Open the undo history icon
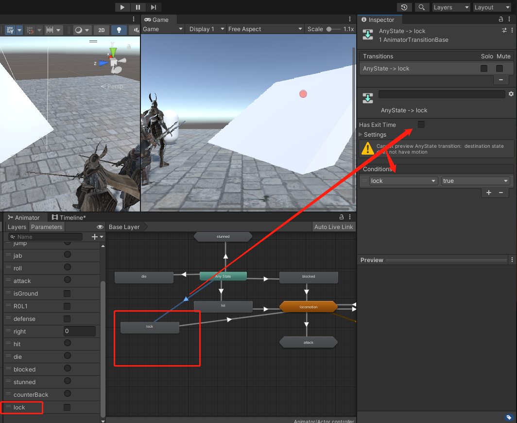The width and height of the screenshot is (517, 423). coord(404,7)
